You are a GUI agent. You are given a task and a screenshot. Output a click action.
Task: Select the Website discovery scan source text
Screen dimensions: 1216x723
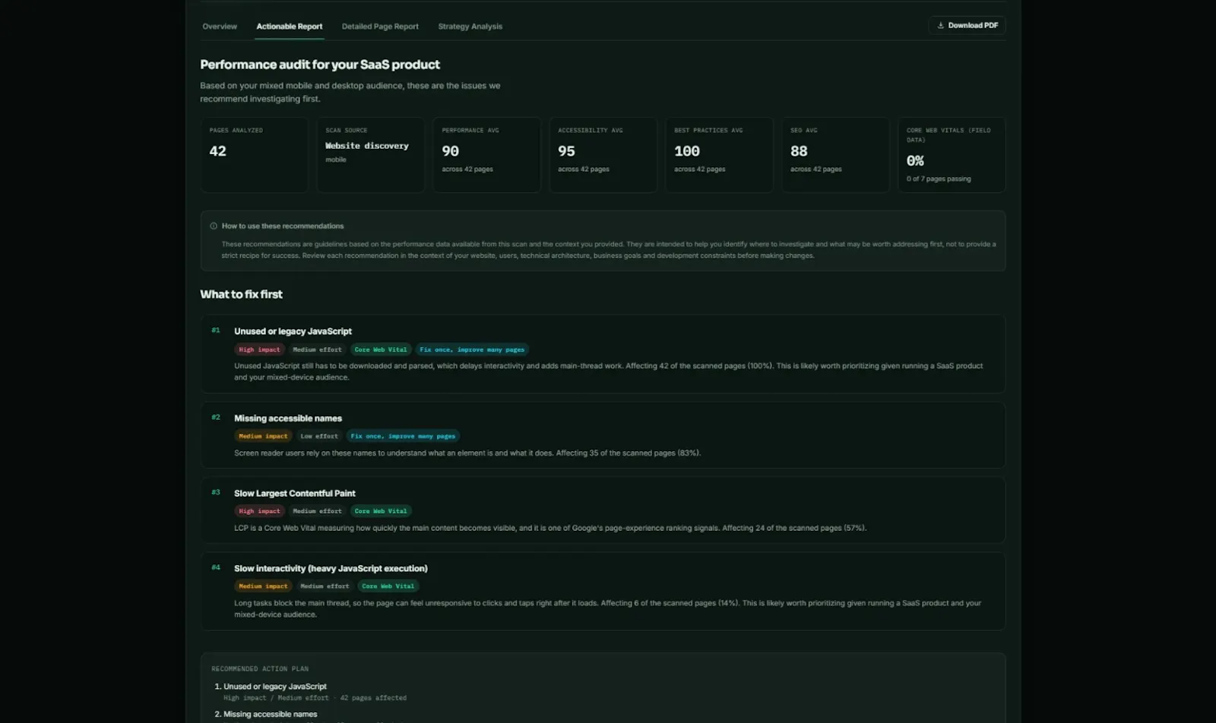[367, 146]
